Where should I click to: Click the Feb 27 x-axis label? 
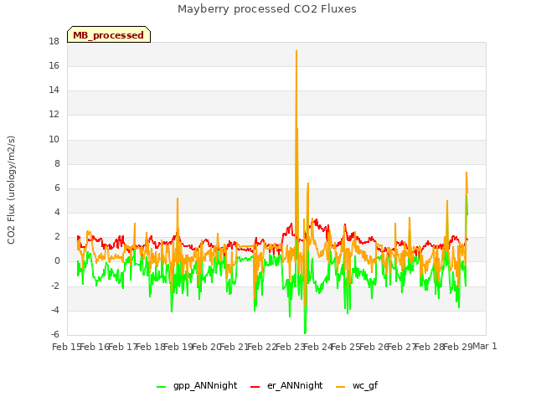tap(402, 347)
